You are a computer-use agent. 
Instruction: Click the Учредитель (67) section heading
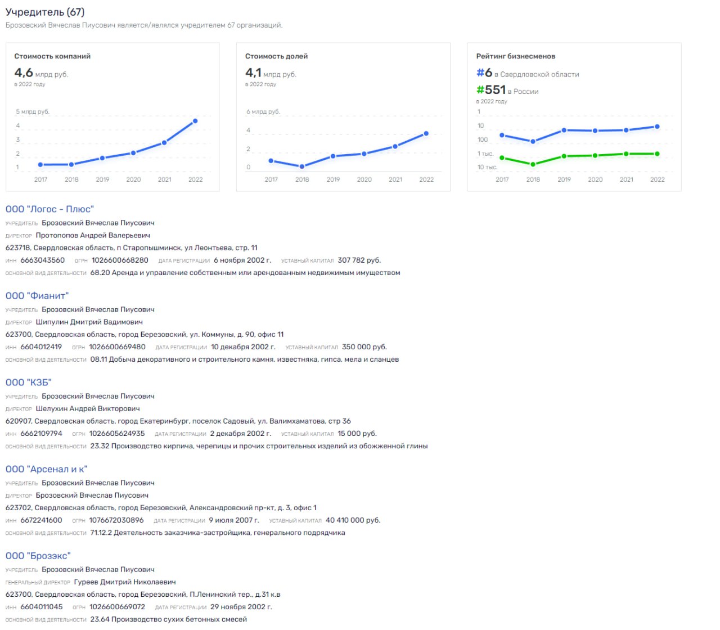pos(45,12)
